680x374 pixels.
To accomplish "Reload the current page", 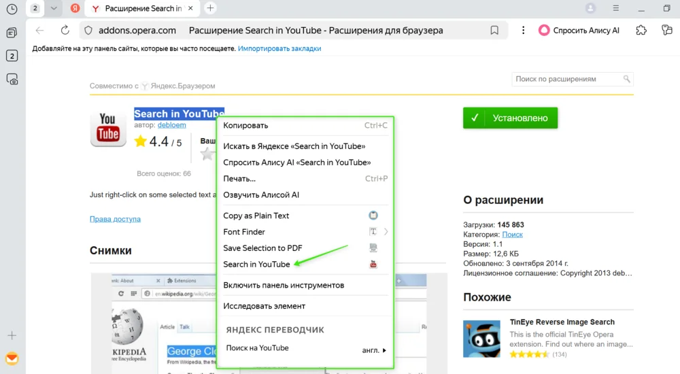I will [65, 31].
